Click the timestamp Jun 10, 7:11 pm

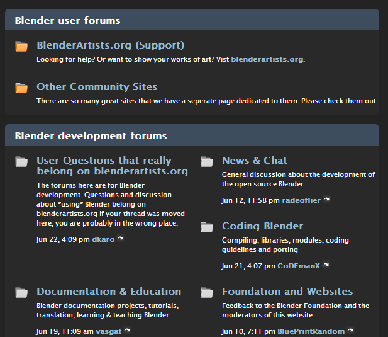coord(248,331)
